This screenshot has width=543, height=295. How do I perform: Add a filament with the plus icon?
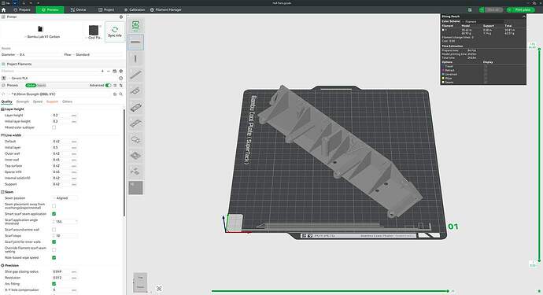(x=102, y=71)
